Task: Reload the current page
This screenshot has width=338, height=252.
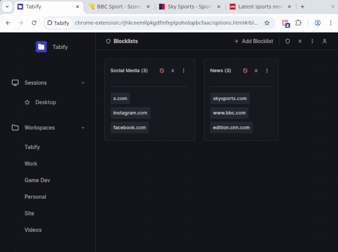Action: 34,23
